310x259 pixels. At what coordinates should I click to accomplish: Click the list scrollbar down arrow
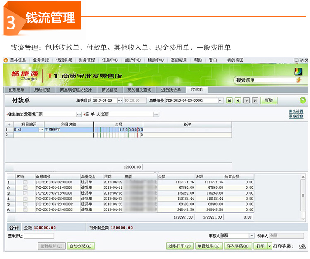click(303, 219)
